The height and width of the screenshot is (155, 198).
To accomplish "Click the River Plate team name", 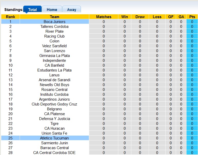I will tap(54, 31).
